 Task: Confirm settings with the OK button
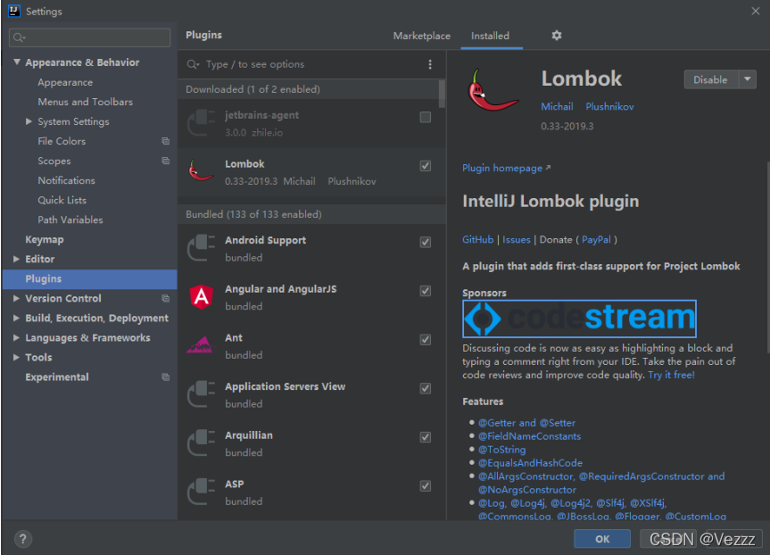pyautogui.click(x=602, y=539)
